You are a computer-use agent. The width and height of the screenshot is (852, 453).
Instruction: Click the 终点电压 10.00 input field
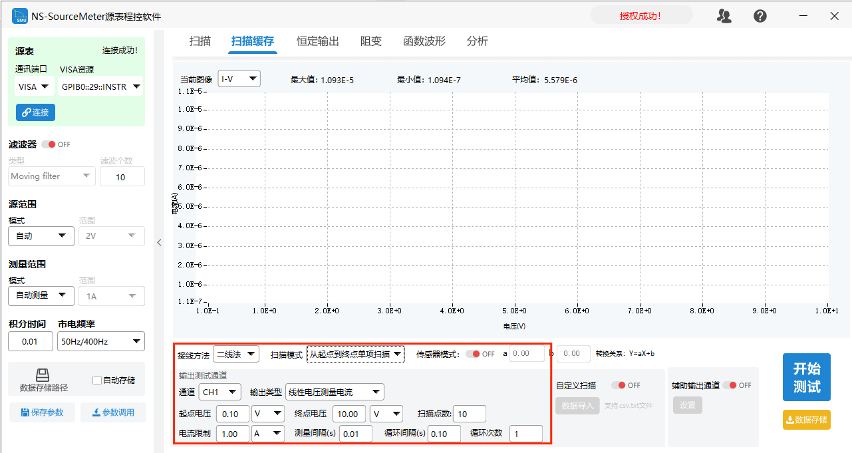[x=349, y=414]
